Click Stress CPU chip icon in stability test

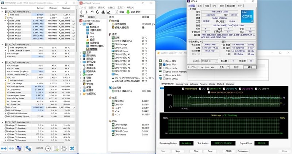pyautogui.click(x=160, y=61)
